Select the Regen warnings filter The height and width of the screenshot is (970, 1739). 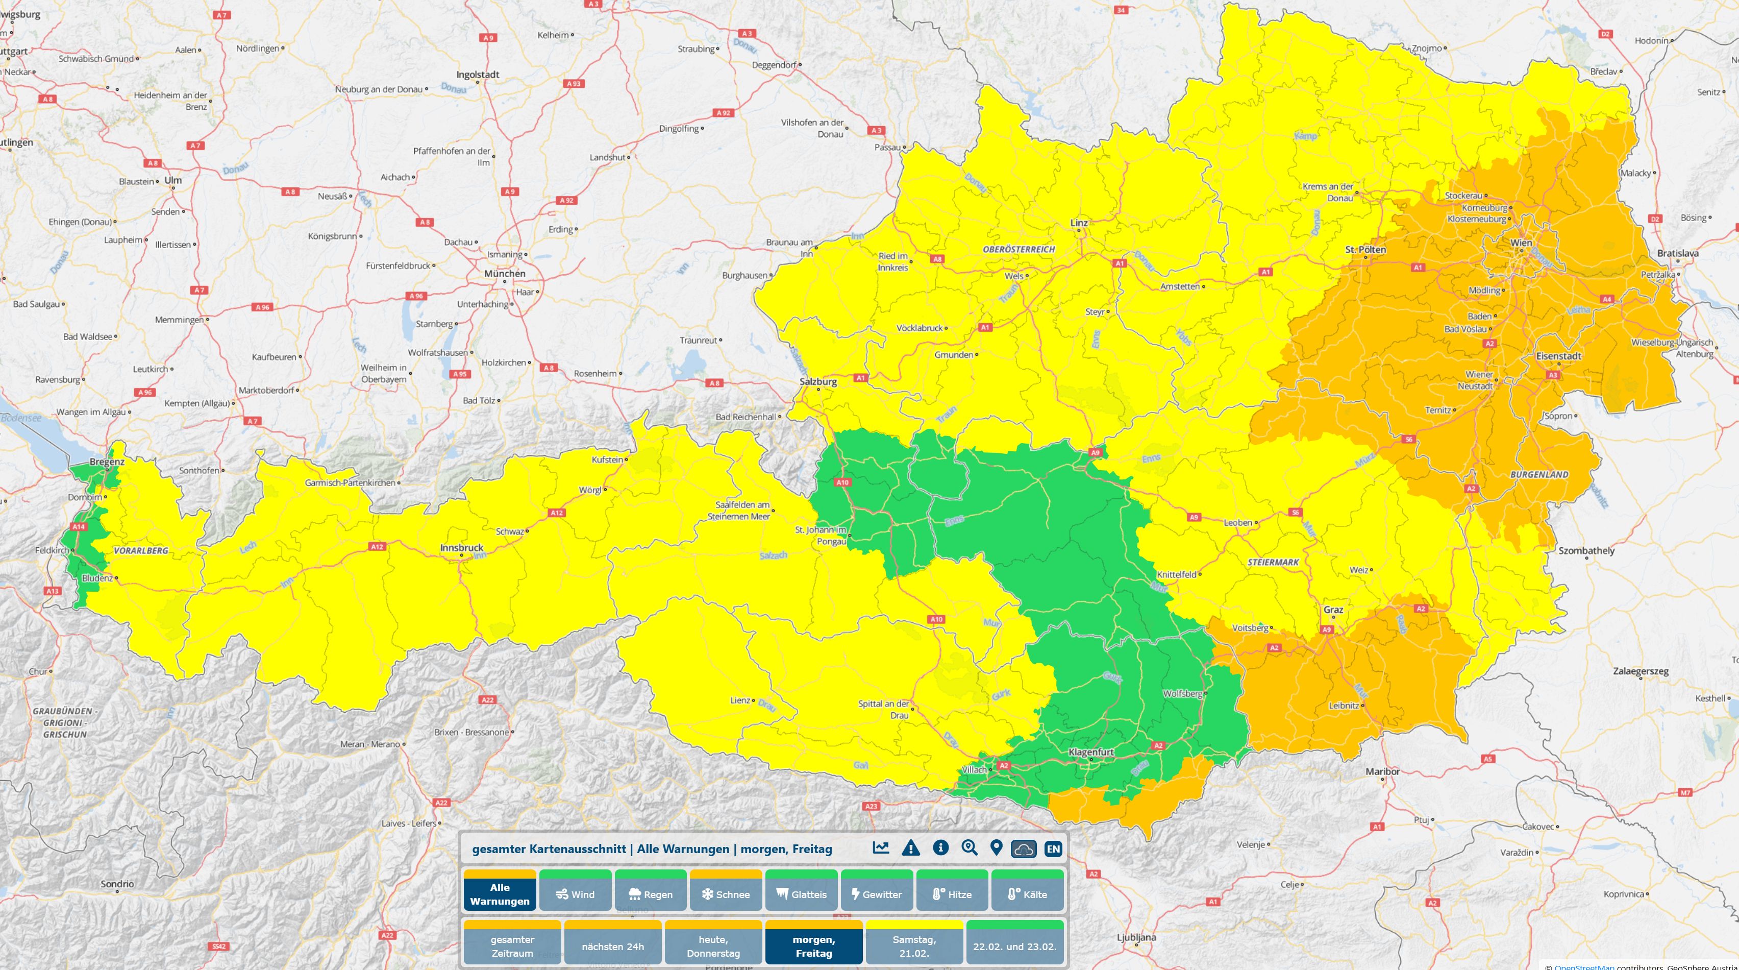[650, 893]
